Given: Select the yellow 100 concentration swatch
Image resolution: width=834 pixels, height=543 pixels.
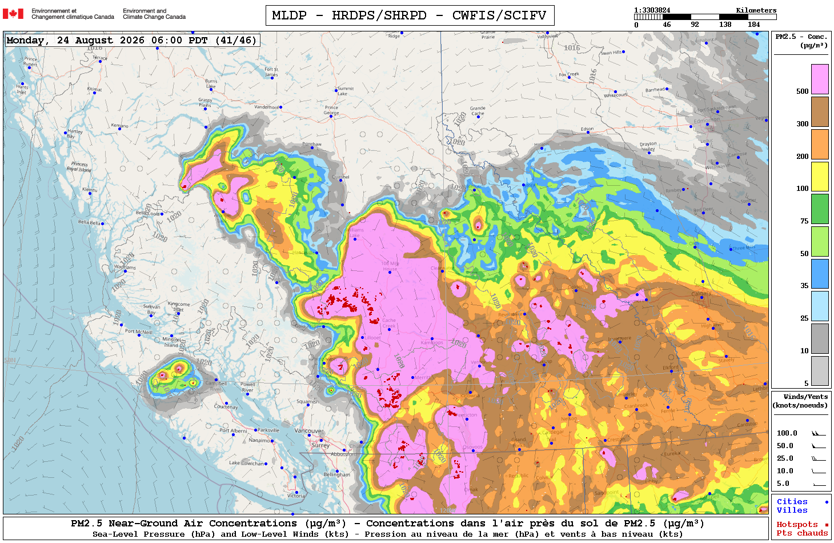Looking at the screenshot, I should 820,176.
